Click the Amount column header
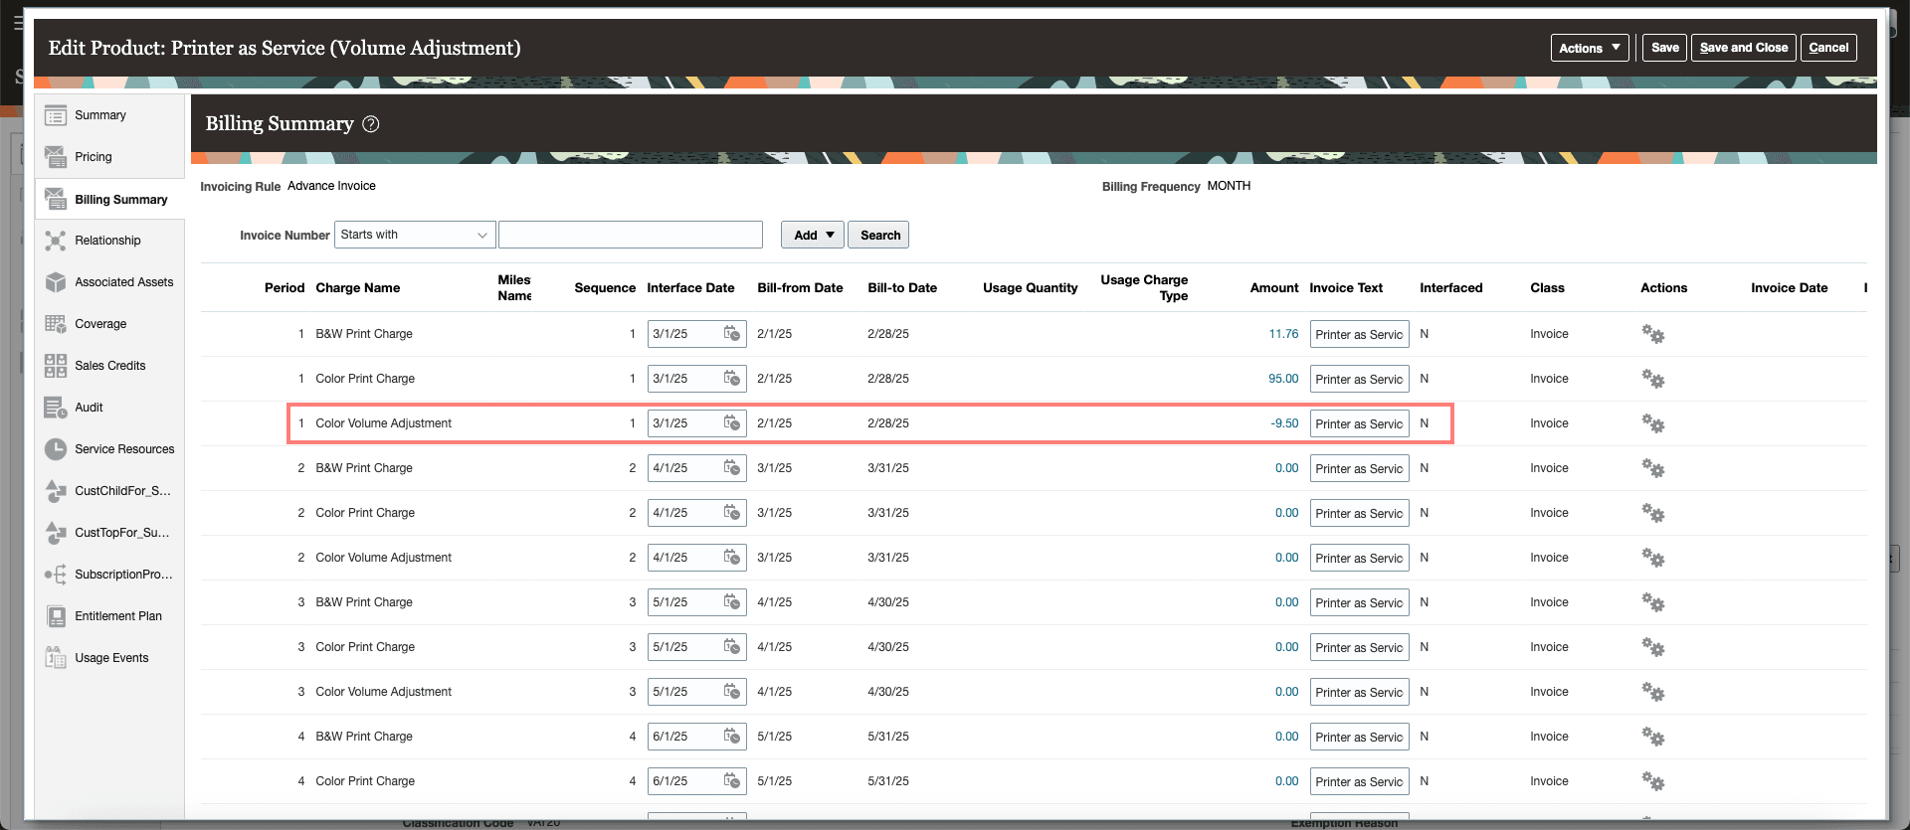Screen dimensions: 1910x830 point(1274,288)
